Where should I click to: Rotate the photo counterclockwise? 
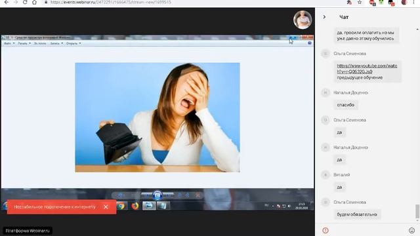[x=180, y=195]
